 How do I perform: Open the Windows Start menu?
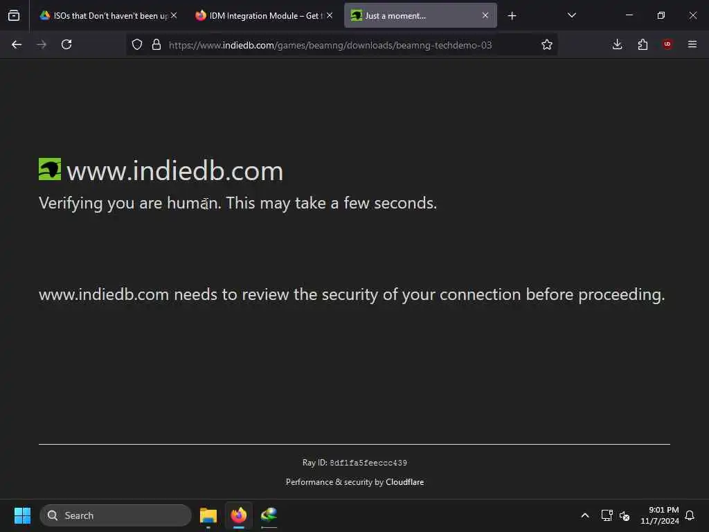(x=22, y=515)
